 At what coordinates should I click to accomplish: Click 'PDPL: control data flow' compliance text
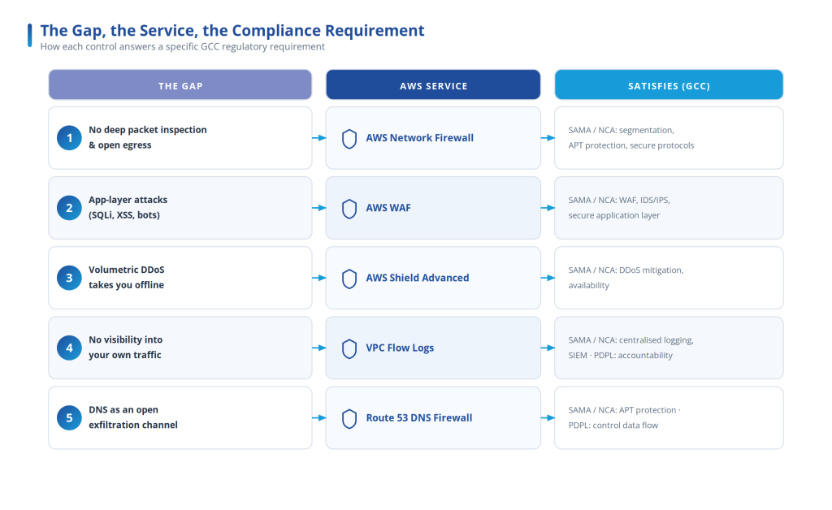point(613,426)
